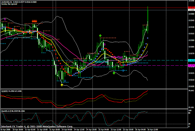Click the cyan weekly pivot price tag 0.9255

coord(191,60)
